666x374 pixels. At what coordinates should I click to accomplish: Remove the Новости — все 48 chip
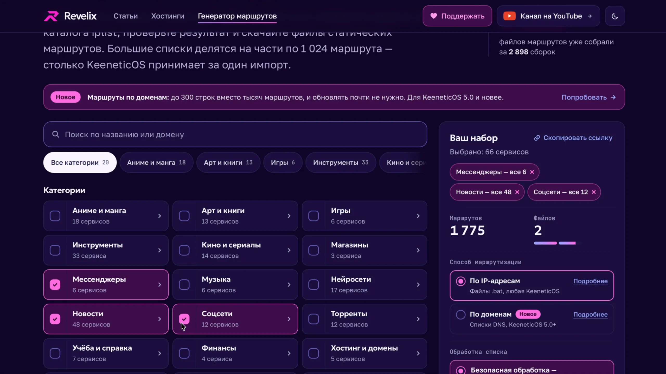click(x=517, y=192)
